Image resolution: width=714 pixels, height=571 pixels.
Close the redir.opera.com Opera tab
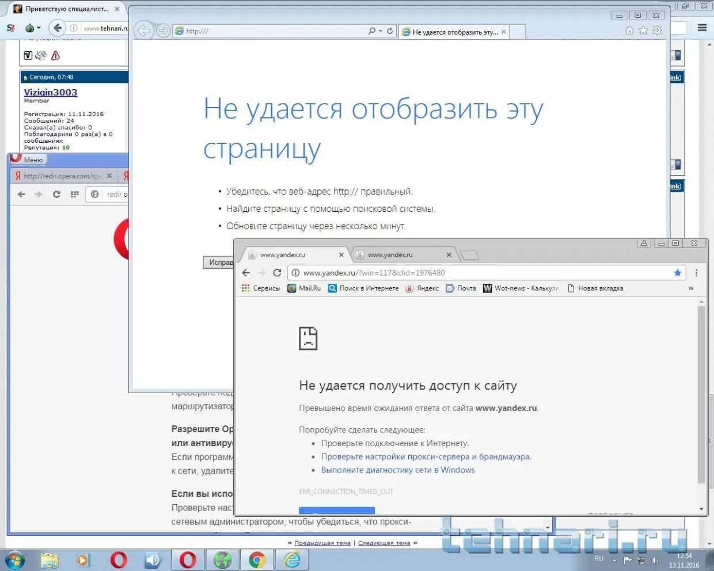tap(109, 176)
